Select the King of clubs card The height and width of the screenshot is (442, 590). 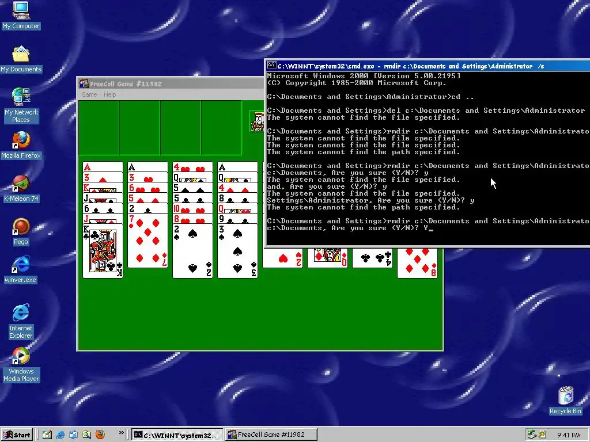coord(103,251)
